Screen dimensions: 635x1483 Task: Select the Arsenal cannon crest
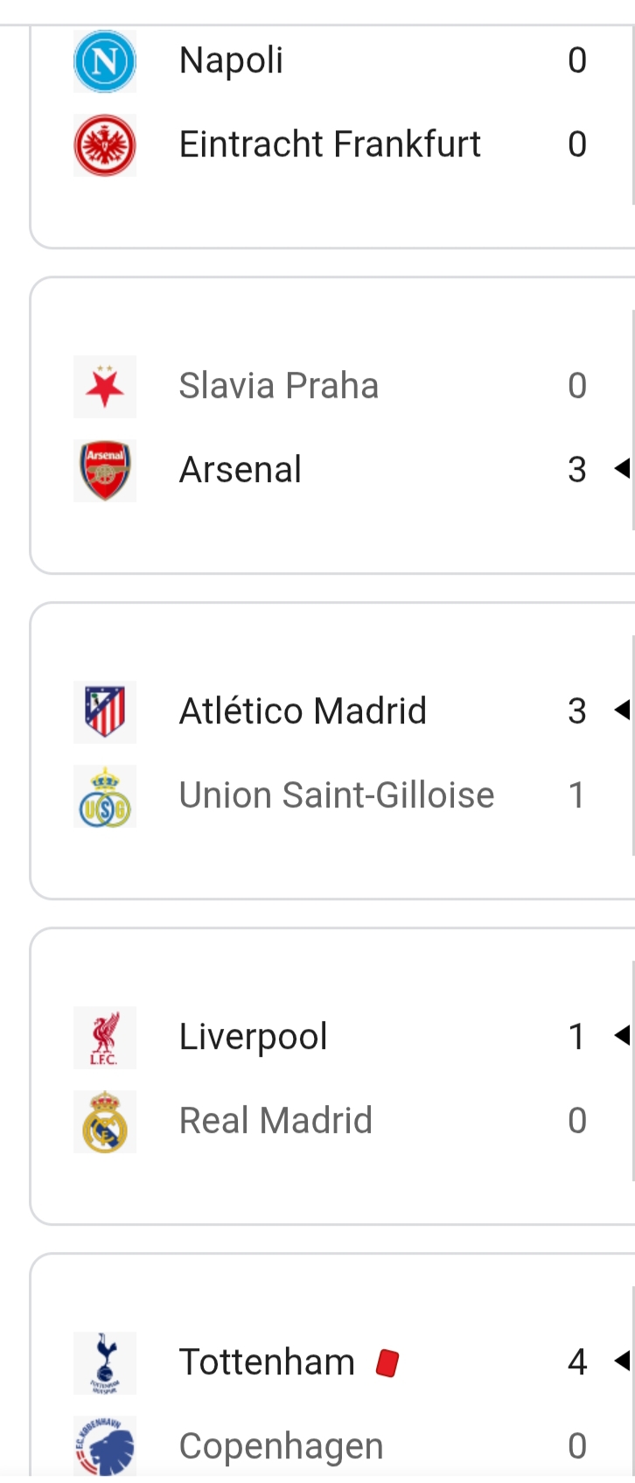[x=105, y=471]
